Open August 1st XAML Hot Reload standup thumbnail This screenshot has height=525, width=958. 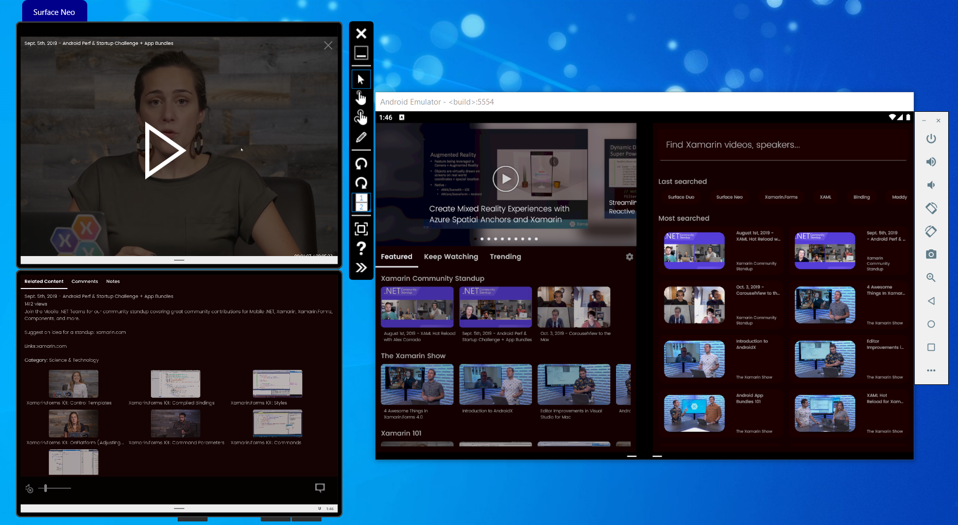pyautogui.click(x=417, y=307)
